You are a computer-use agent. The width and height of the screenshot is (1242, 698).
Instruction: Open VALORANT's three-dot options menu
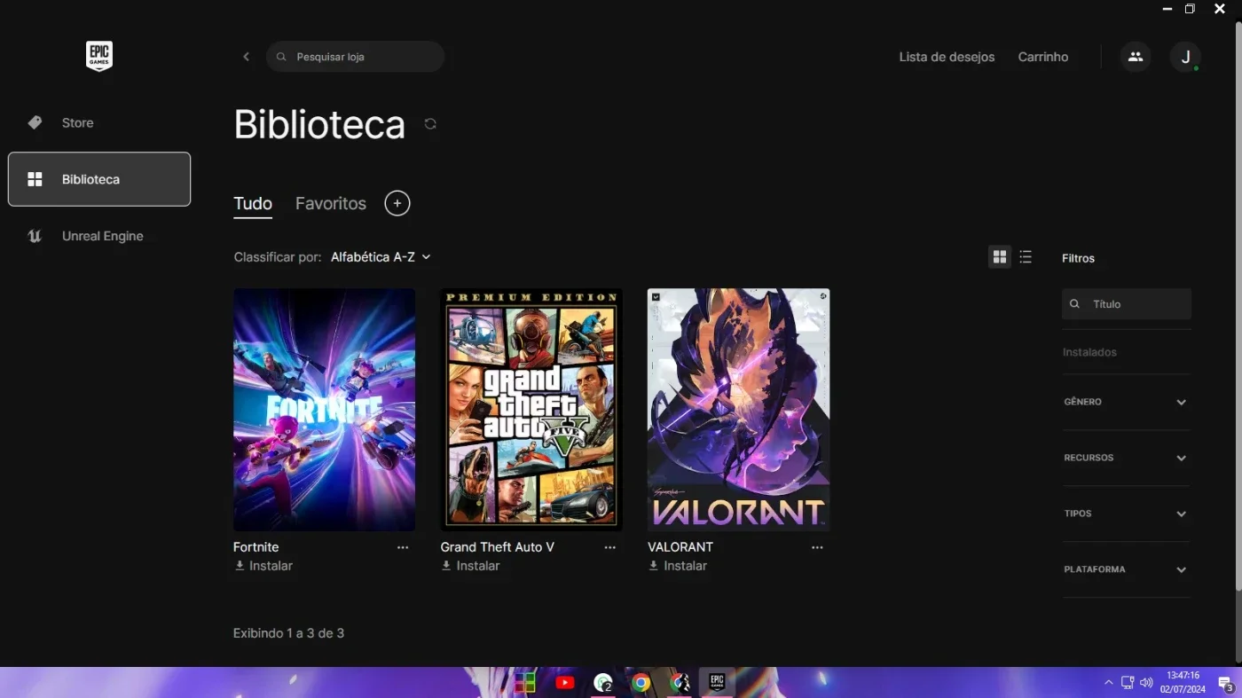(817, 548)
